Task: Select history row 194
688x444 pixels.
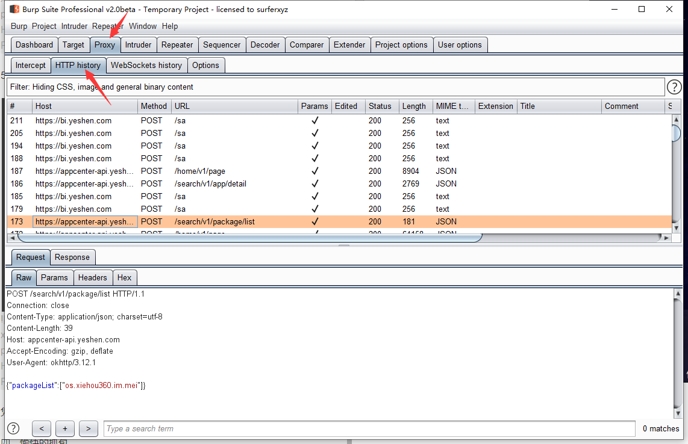Action: (339, 146)
